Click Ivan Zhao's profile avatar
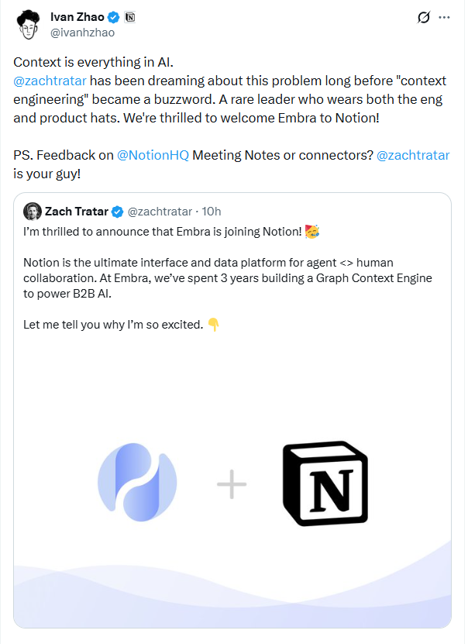Screen dimensions: 468x644 pos(27,25)
